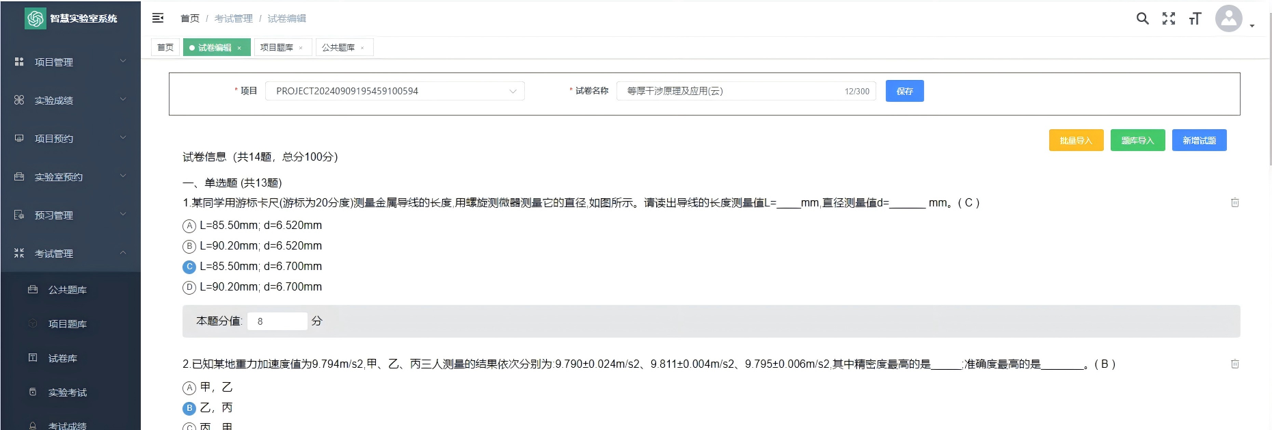Delete question 1 with trash icon
1272x430 pixels.
1234,202
